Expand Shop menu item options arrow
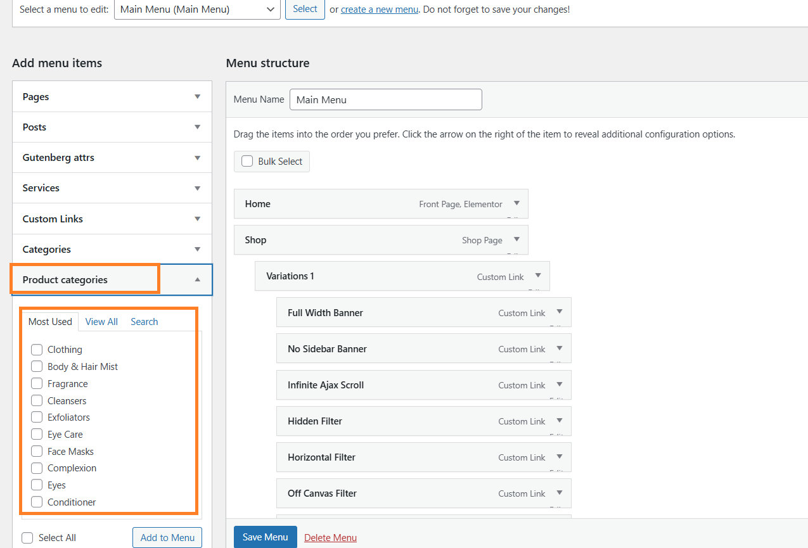 516,239
